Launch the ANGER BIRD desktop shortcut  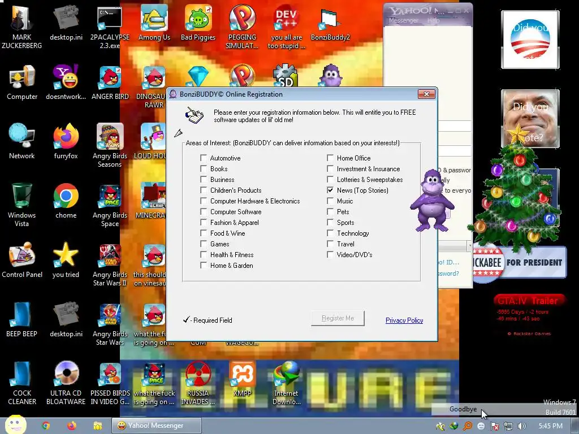click(x=110, y=83)
